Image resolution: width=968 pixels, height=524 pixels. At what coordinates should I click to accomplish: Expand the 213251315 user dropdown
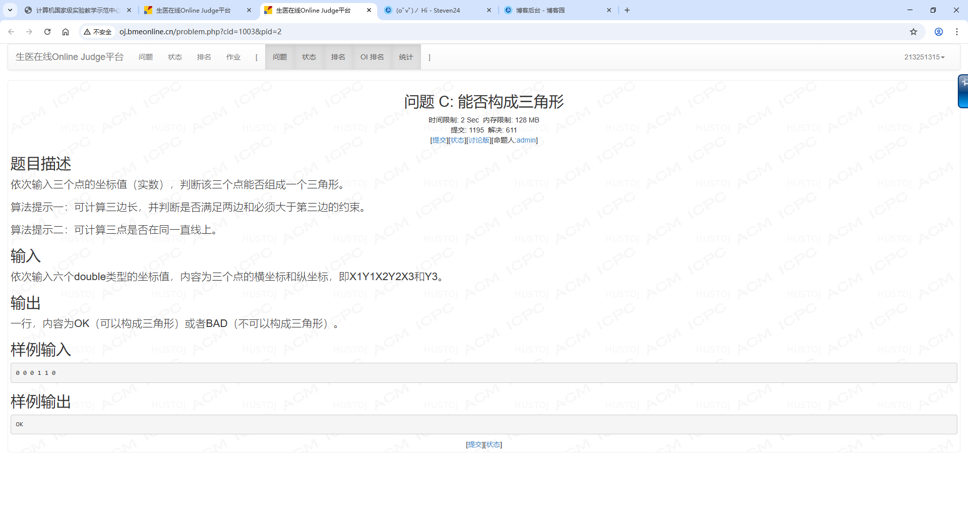coord(924,57)
